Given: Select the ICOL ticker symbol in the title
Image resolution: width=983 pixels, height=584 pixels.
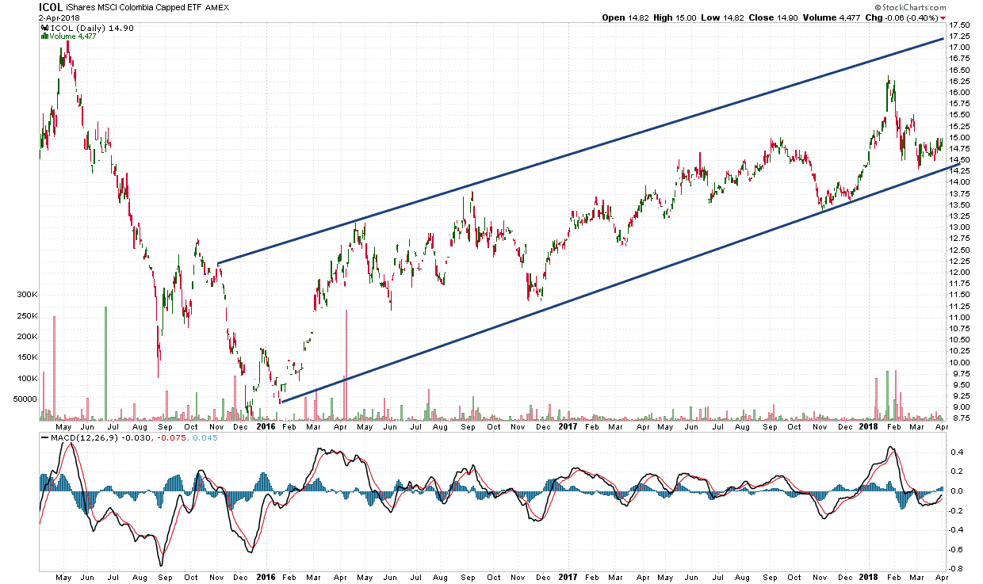Looking at the screenshot, I should (x=51, y=6).
